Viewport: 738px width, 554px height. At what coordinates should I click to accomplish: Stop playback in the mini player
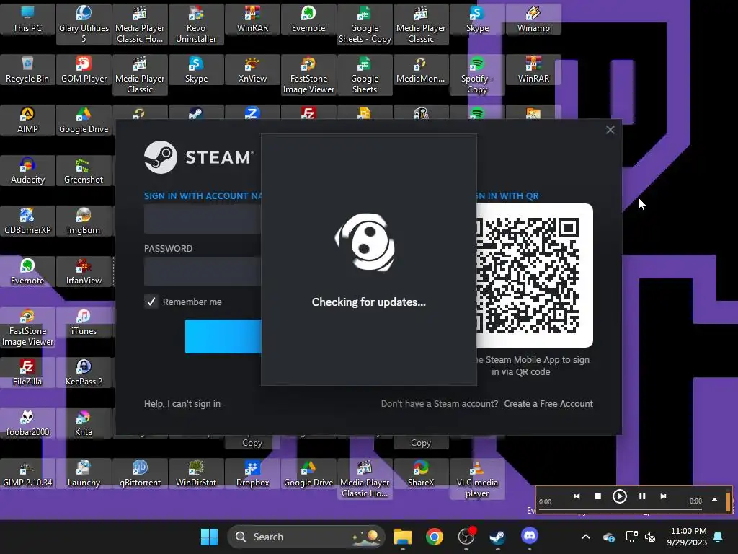point(597,496)
